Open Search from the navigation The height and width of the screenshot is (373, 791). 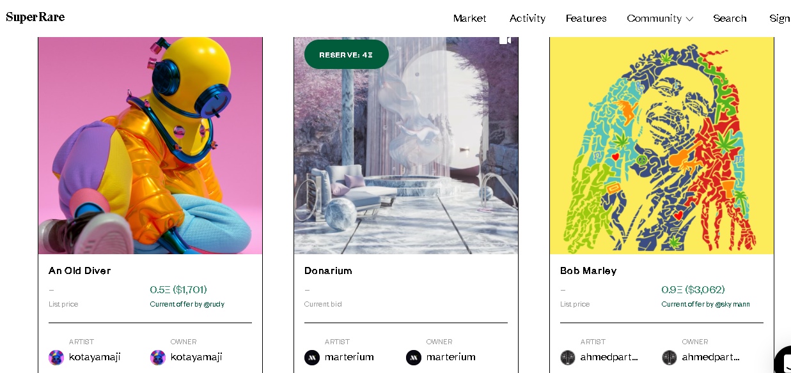(x=730, y=19)
